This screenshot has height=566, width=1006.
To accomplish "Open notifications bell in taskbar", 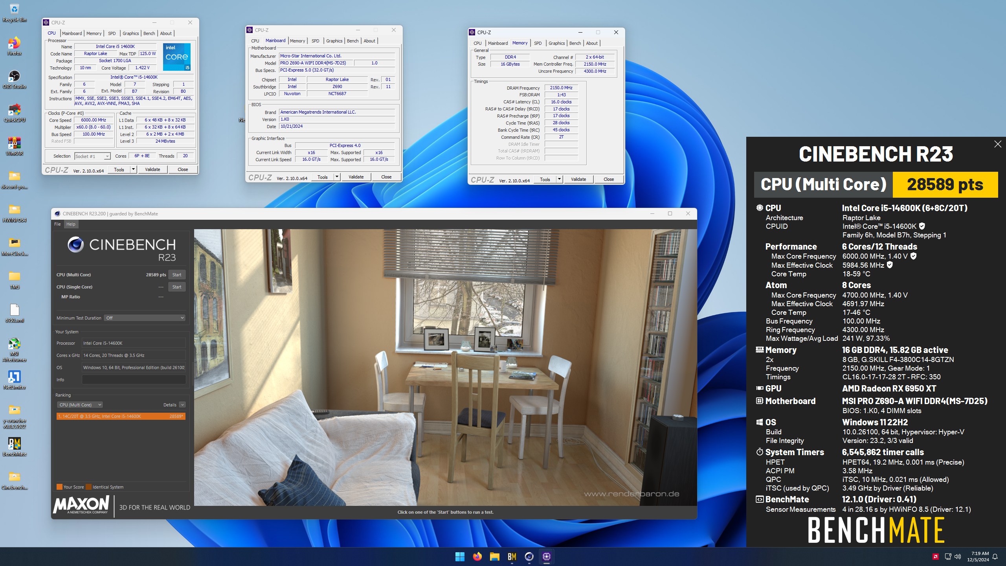I will click(x=995, y=557).
